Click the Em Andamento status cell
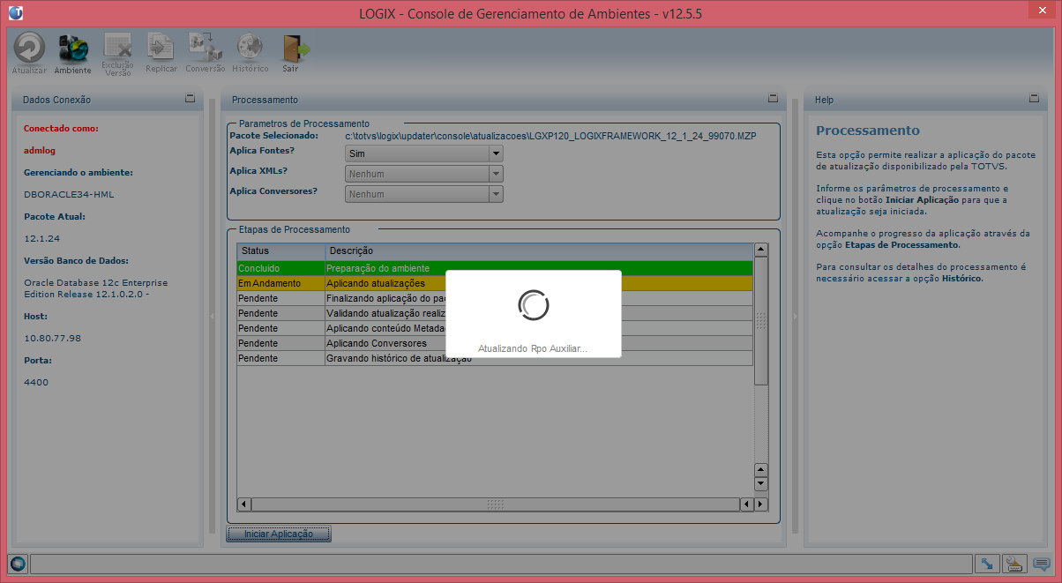 [281, 283]
